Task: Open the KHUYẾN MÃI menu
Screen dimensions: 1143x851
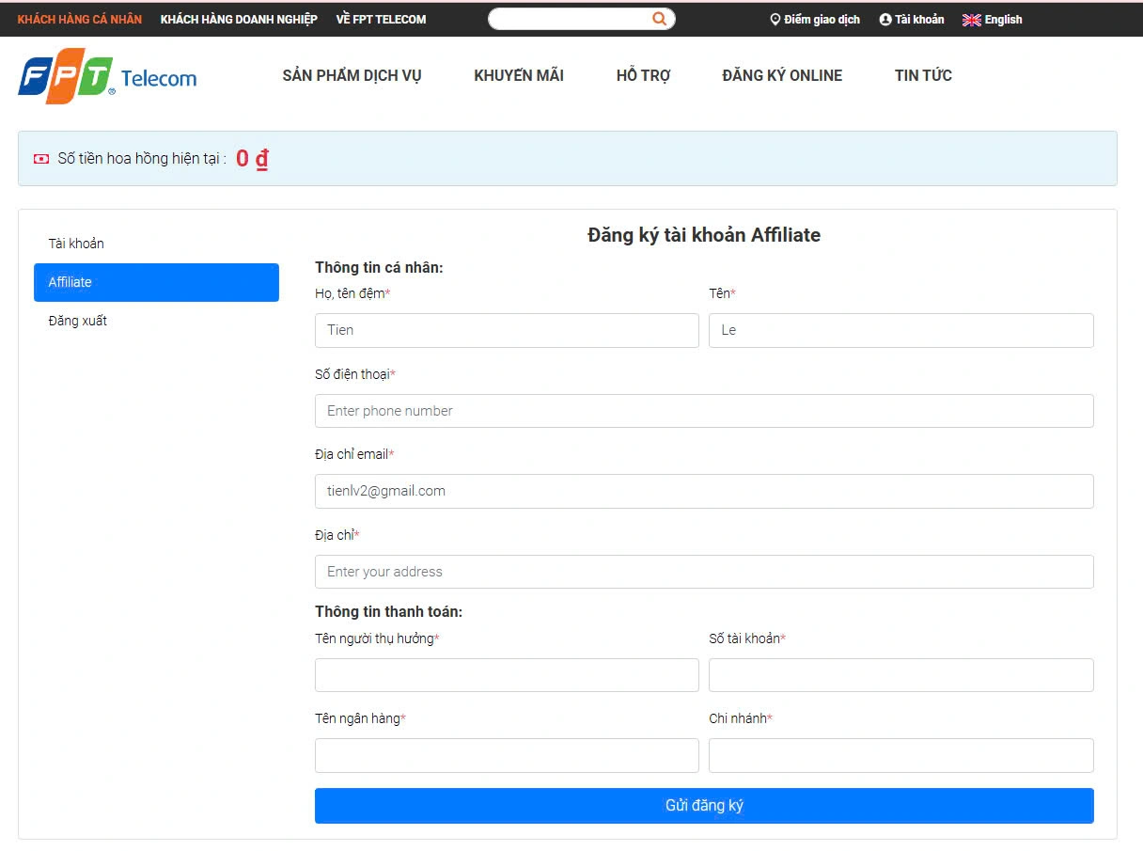Action: coord(519,75)
